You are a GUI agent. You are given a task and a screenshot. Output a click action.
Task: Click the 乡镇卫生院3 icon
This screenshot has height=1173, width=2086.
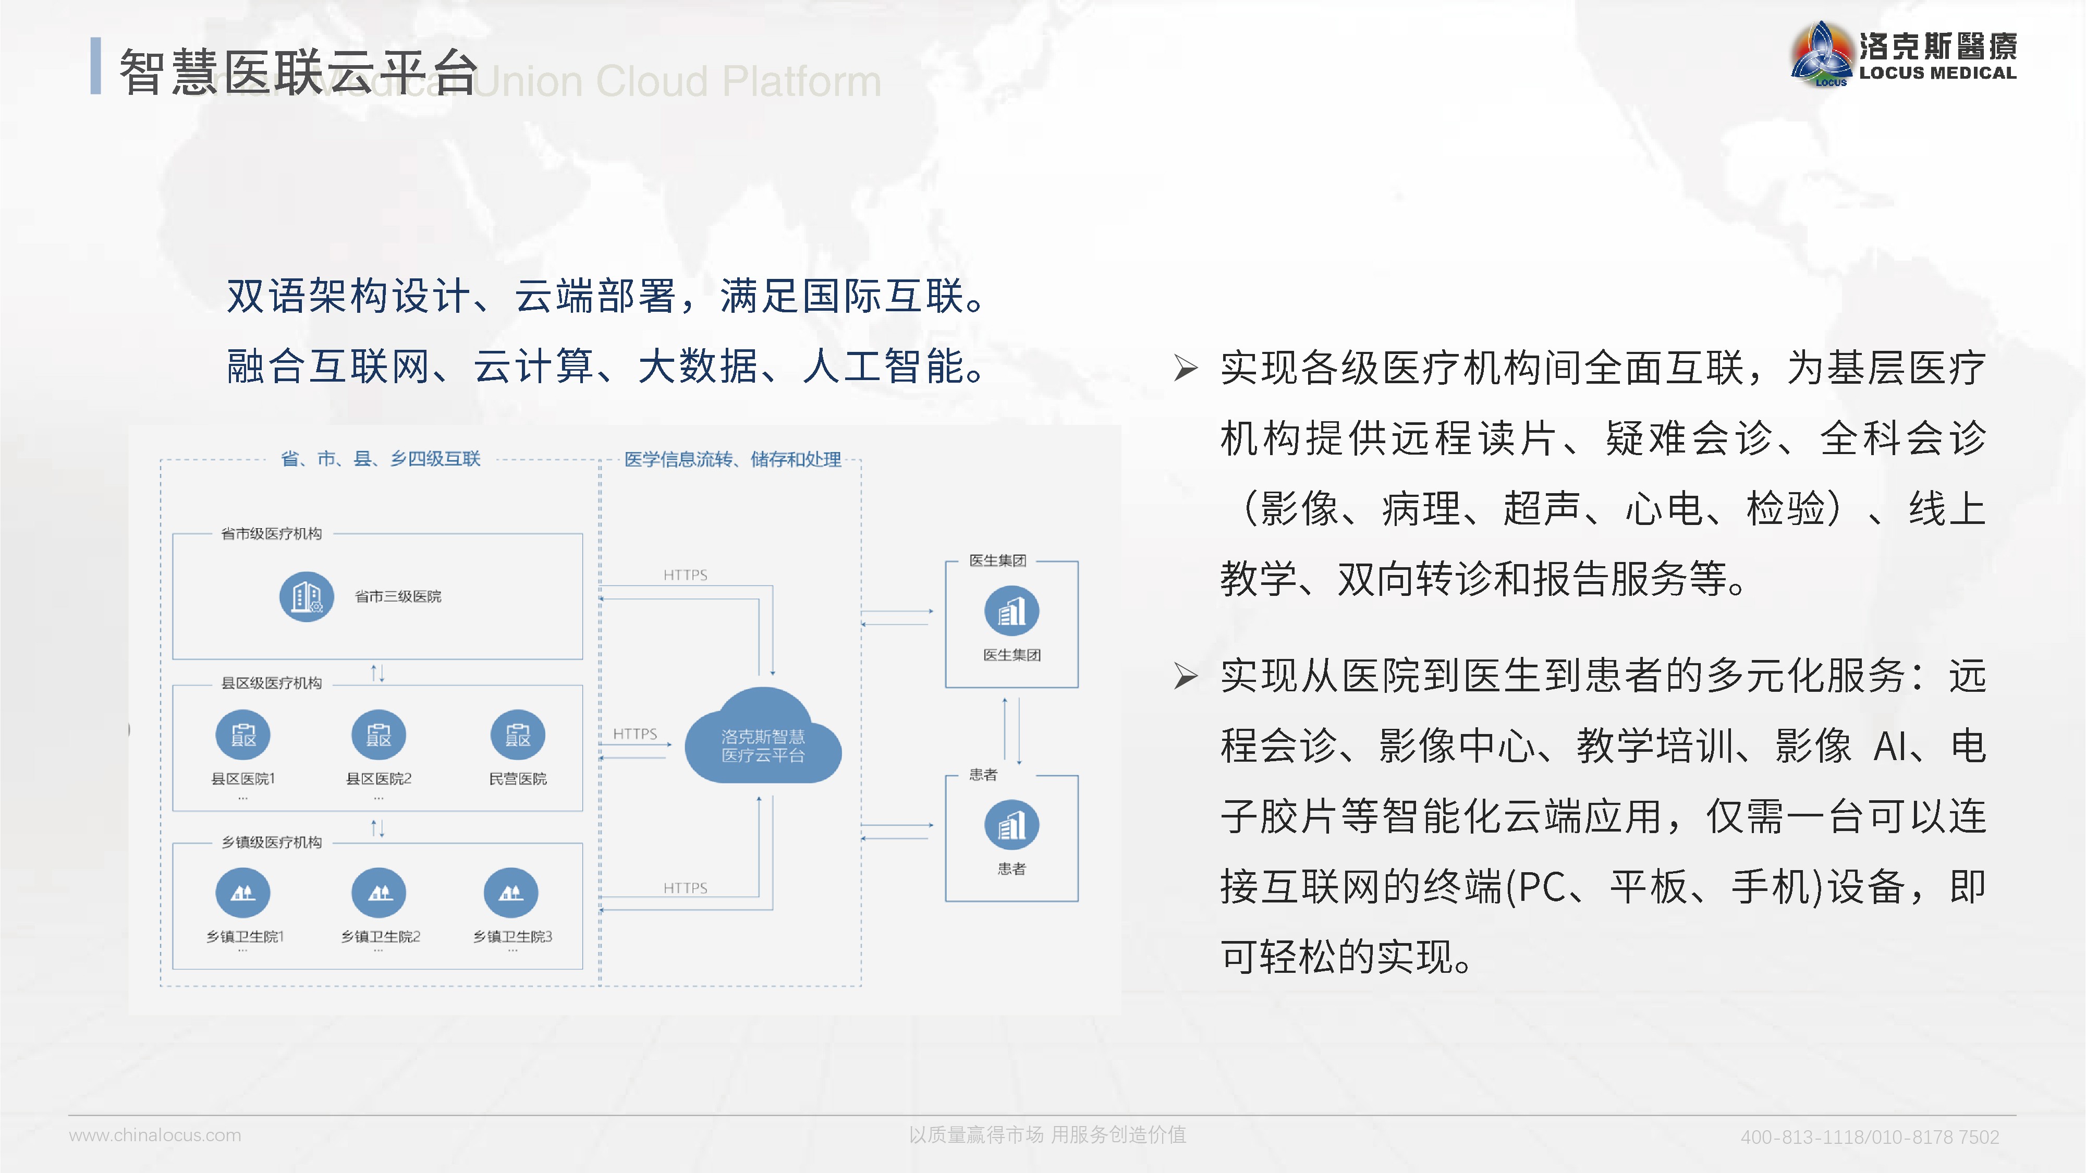click(x=511, y=893)
